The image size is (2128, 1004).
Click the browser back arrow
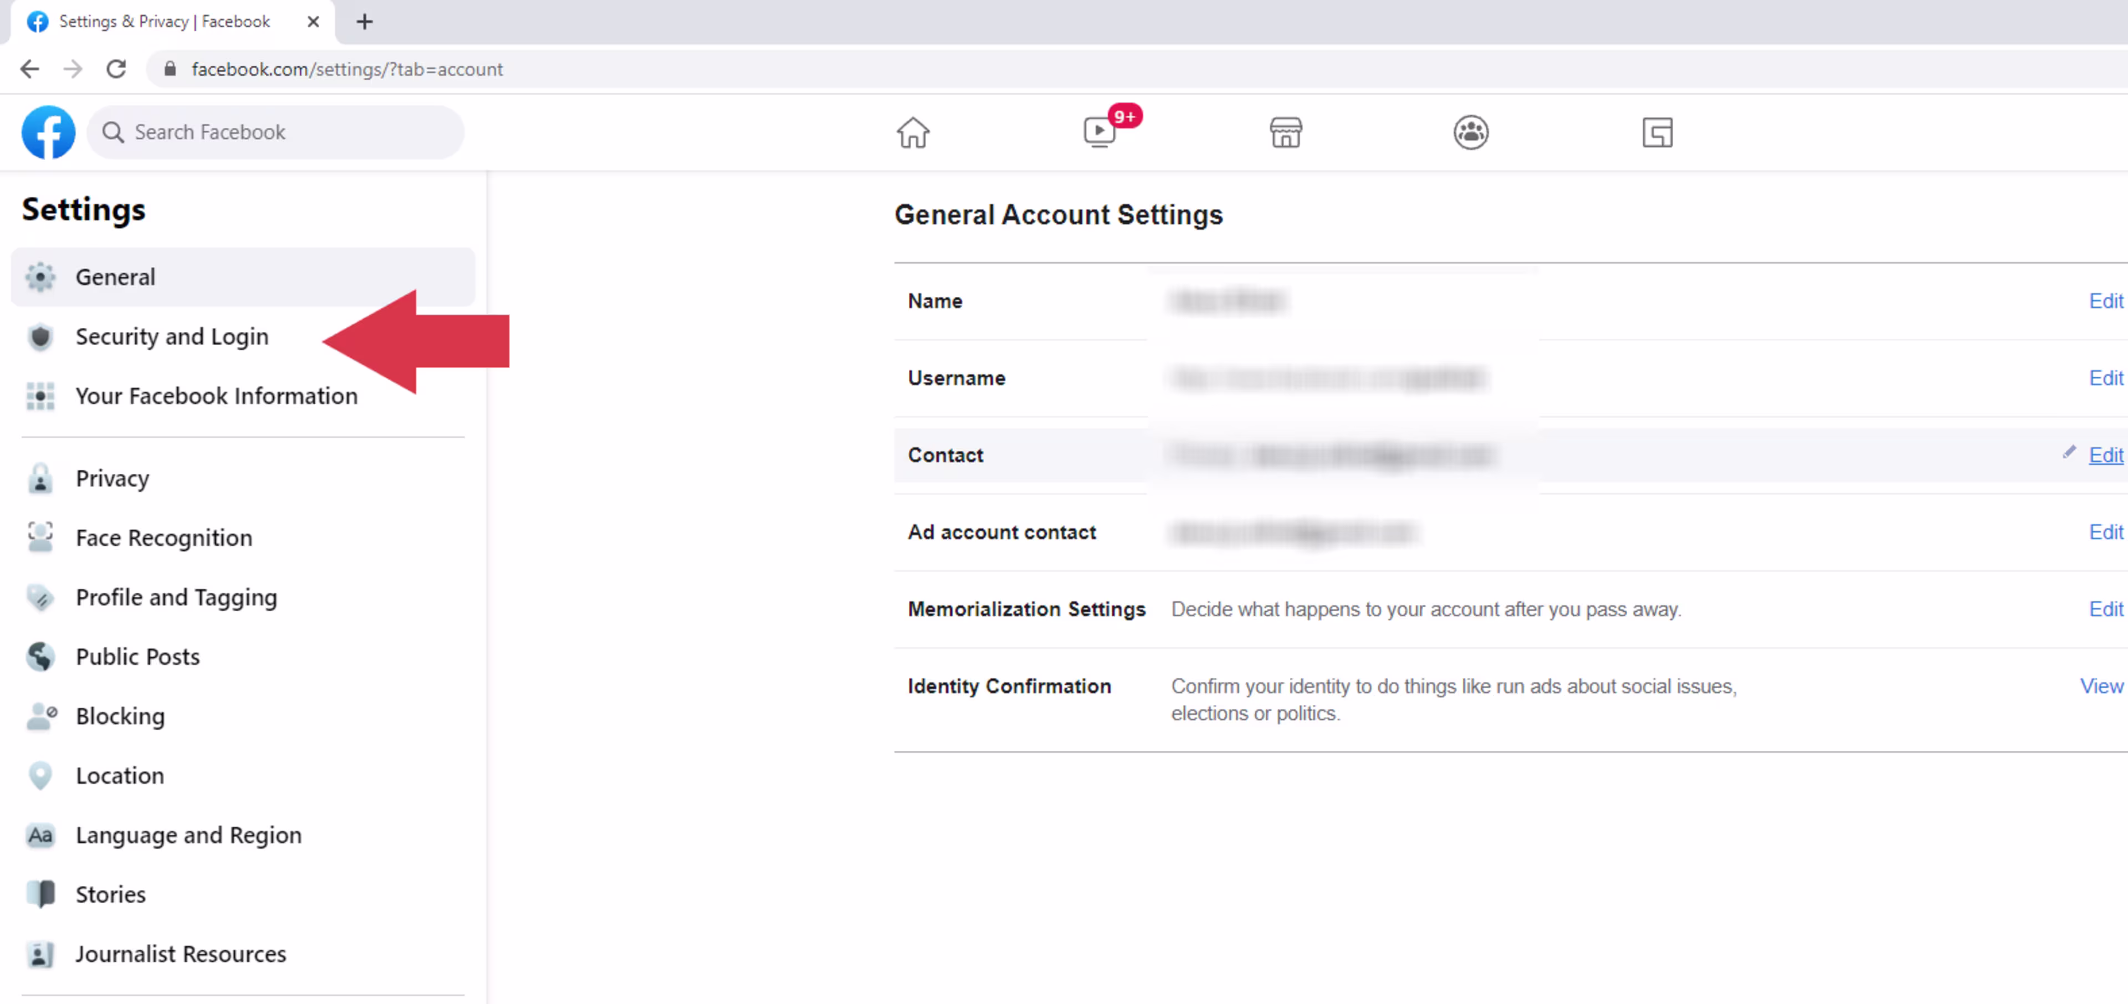[x=30, y=69]
